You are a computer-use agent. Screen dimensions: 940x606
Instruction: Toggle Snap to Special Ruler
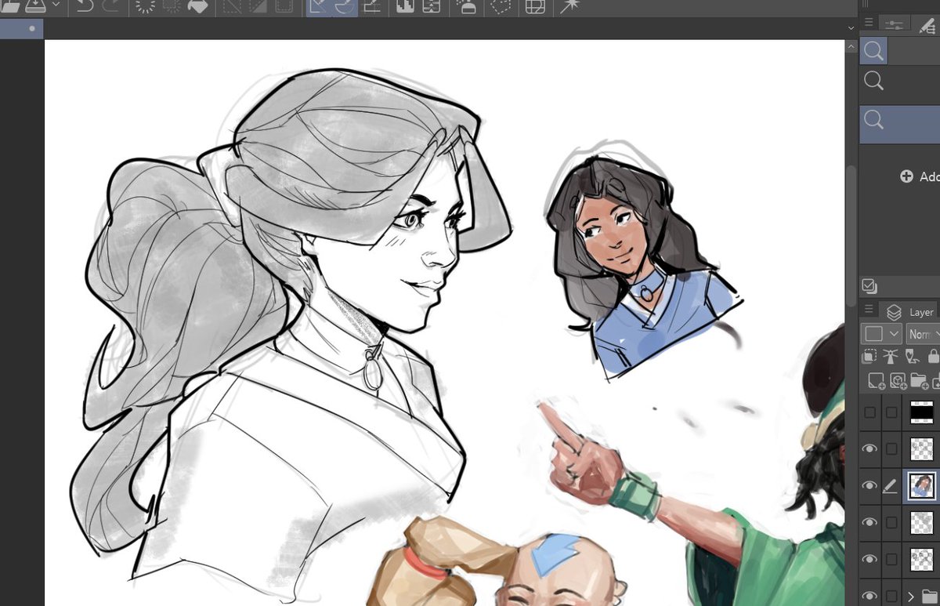[345, 6]
